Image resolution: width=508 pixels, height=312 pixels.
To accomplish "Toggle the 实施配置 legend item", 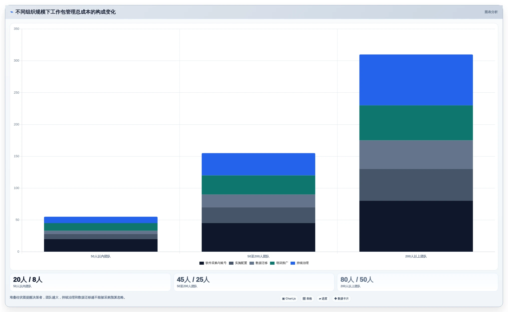I will pyautogui.click(x=238, y=263).
